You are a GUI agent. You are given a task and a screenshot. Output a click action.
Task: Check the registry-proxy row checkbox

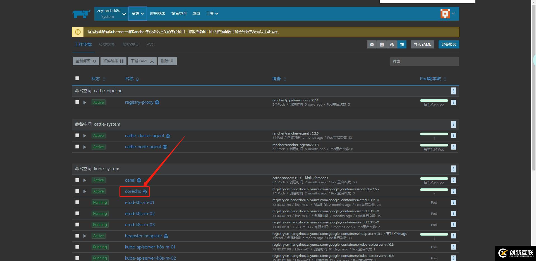(x=77, y=102)
